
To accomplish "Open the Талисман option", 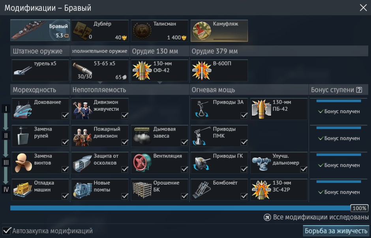I will 160,30.
